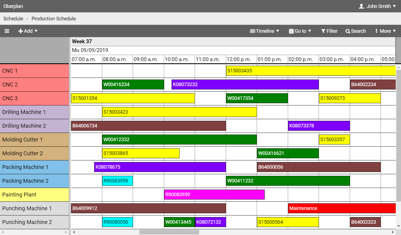Screen dimensions: 401x235
Task: Select Molding Cutter 1 resource
Action: (34, 140)
